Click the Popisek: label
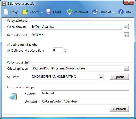 coord(30,93)
